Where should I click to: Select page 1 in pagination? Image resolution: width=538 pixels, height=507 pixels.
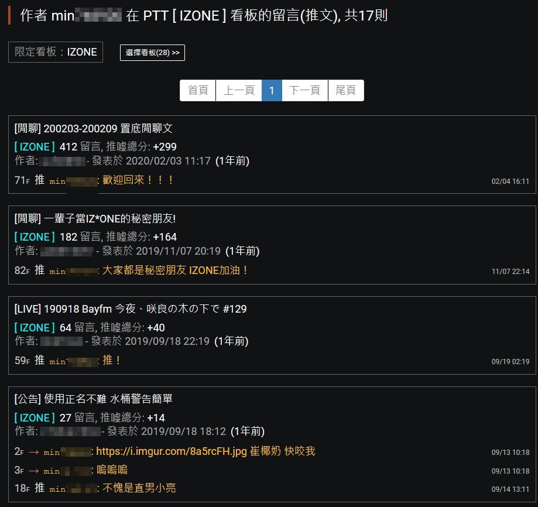(x=272, y=90)
